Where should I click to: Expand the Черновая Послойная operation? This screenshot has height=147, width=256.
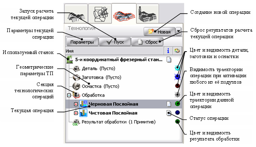[76, 104]
